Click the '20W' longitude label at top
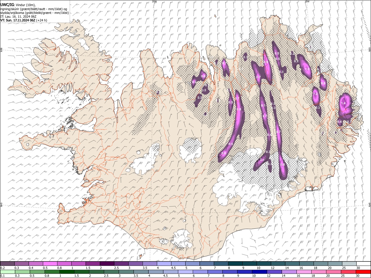The height and width of the screenshot is (278, 371). coord(154,1)
